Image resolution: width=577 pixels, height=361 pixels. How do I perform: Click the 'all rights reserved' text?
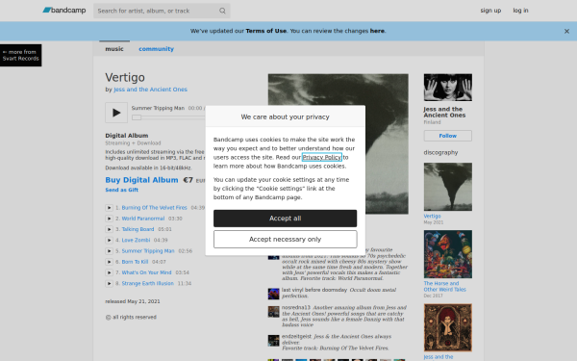click(x=131, y=317)
